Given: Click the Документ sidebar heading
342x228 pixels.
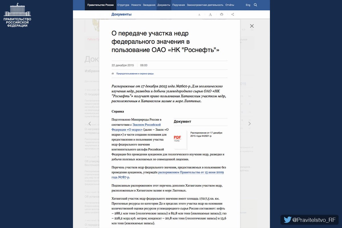Looking at the screenshot, I should click(182, 121).
